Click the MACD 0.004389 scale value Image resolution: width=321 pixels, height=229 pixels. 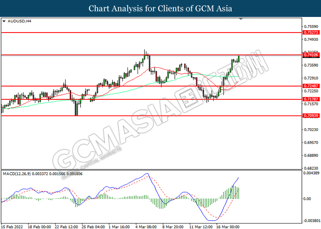pos(311,173)
